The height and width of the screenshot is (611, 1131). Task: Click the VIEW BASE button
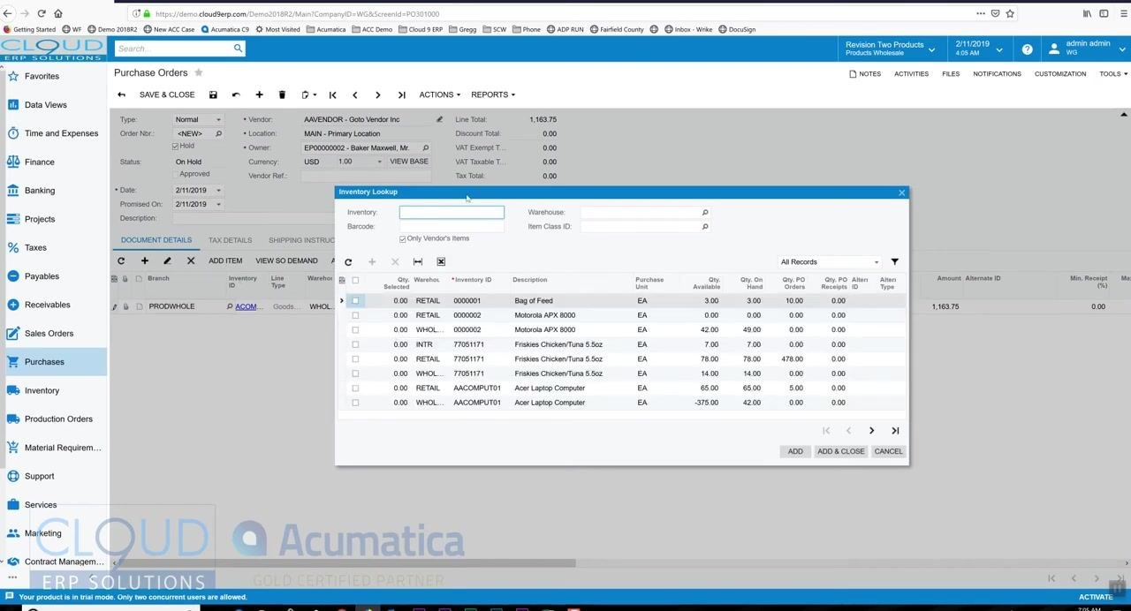click(x=409, y=162)
